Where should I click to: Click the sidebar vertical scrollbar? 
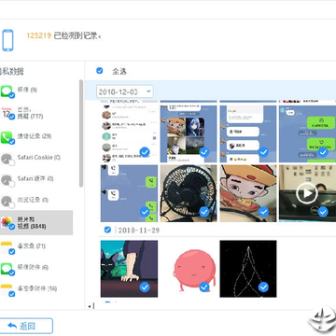click(x=81, y=133)
